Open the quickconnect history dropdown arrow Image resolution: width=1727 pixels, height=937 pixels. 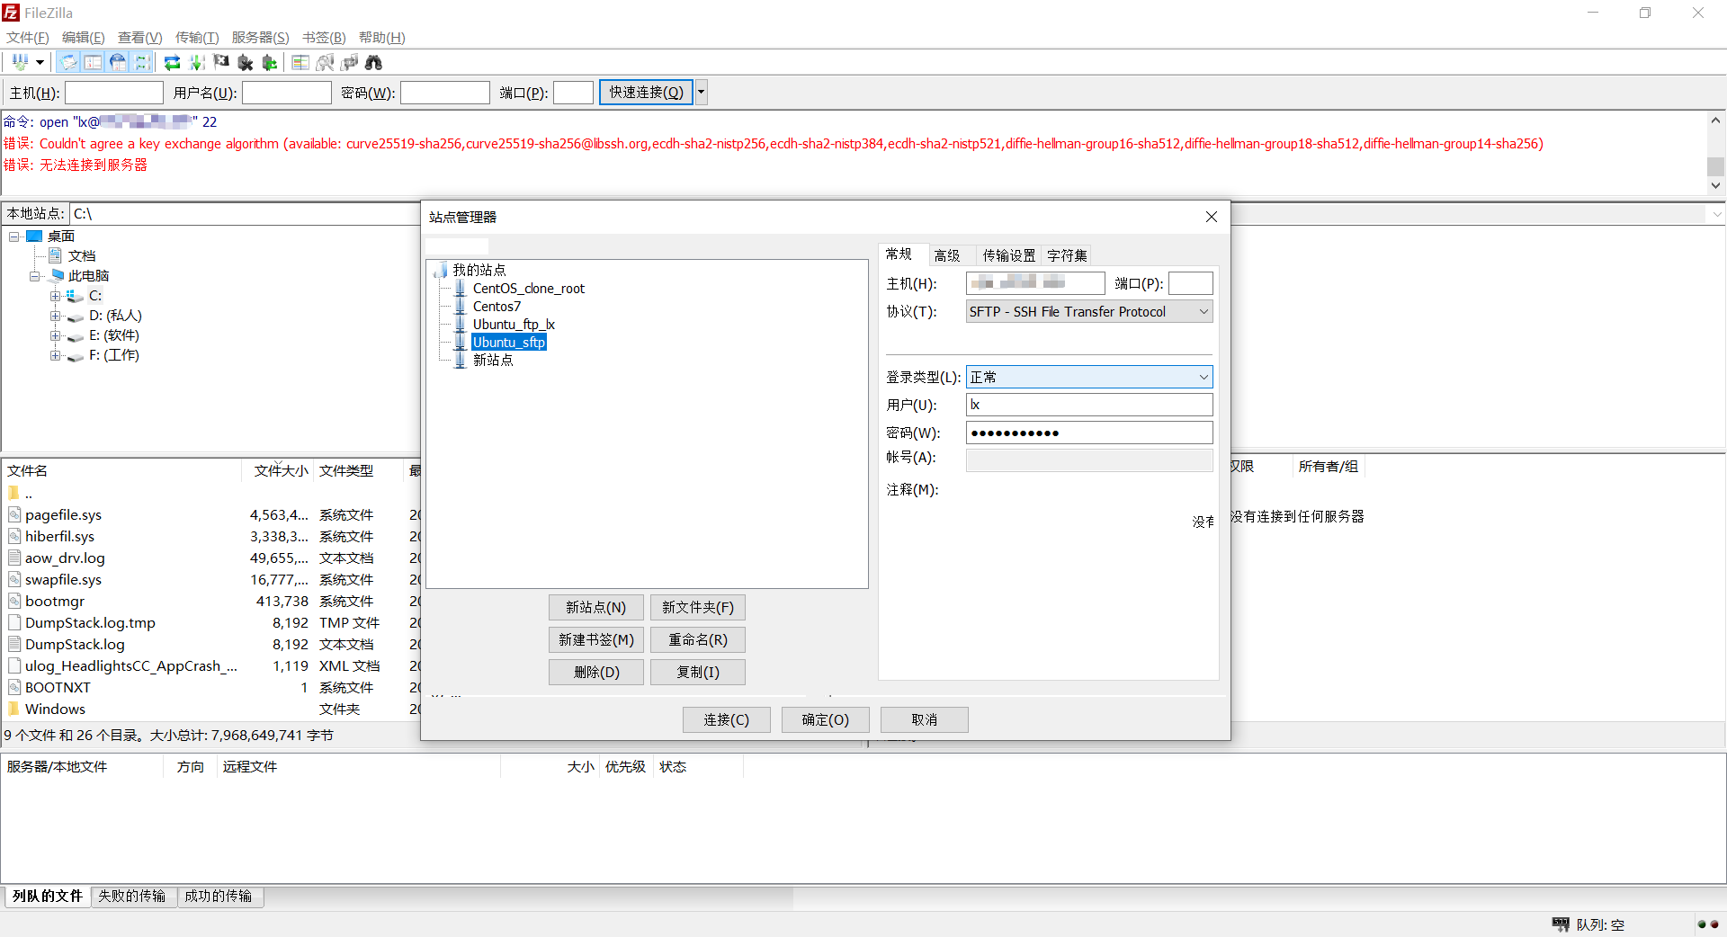702,93
